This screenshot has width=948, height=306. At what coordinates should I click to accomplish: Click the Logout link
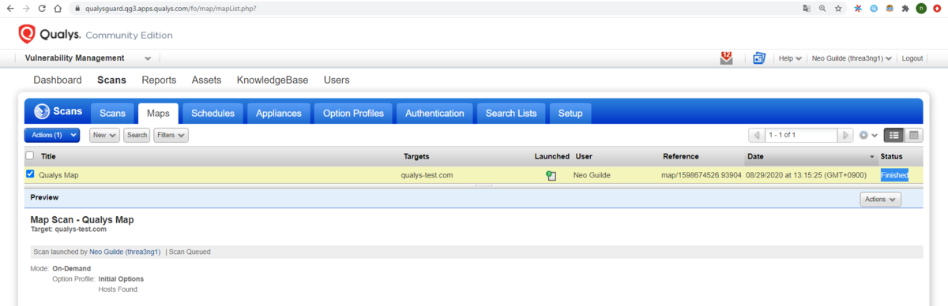[x=912, y=58]
